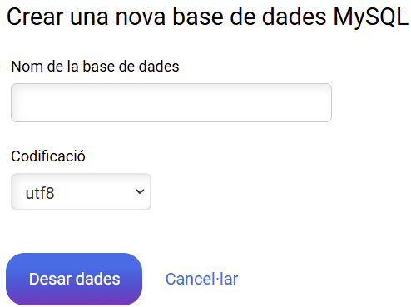Click the chevron arrow in utf8 selector
The width and height of the screenshot is (411, 307).
click(x=140, y=191)
